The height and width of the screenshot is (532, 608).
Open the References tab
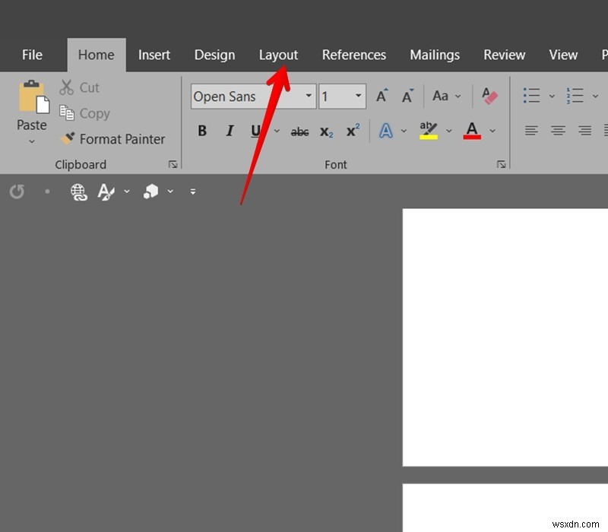(x=354, y=55)
